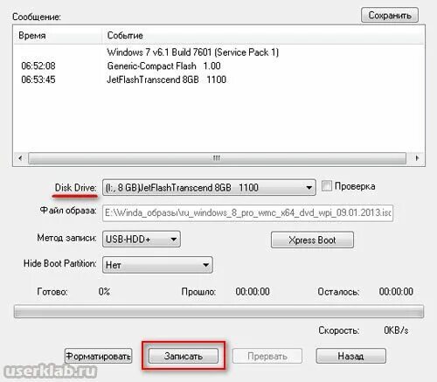This screenshot has height=382, width=437.
Task: Click the Назад button
Action: pos(350,356)
